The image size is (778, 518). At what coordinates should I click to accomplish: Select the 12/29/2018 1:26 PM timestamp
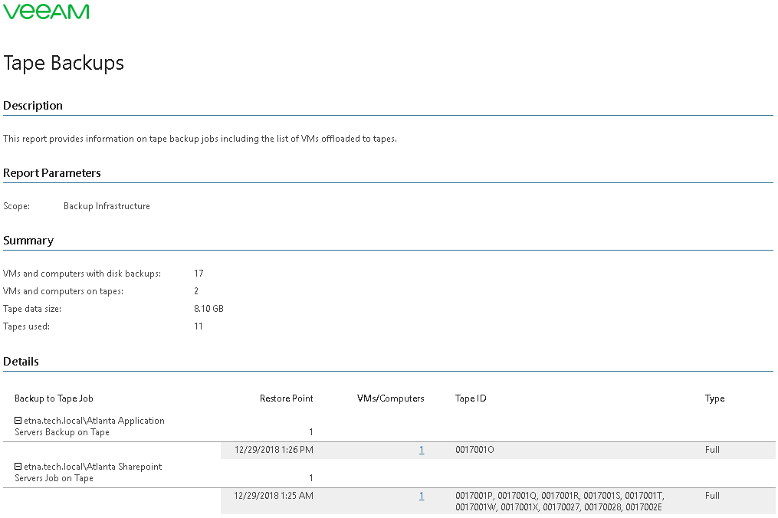coord(274,450)
